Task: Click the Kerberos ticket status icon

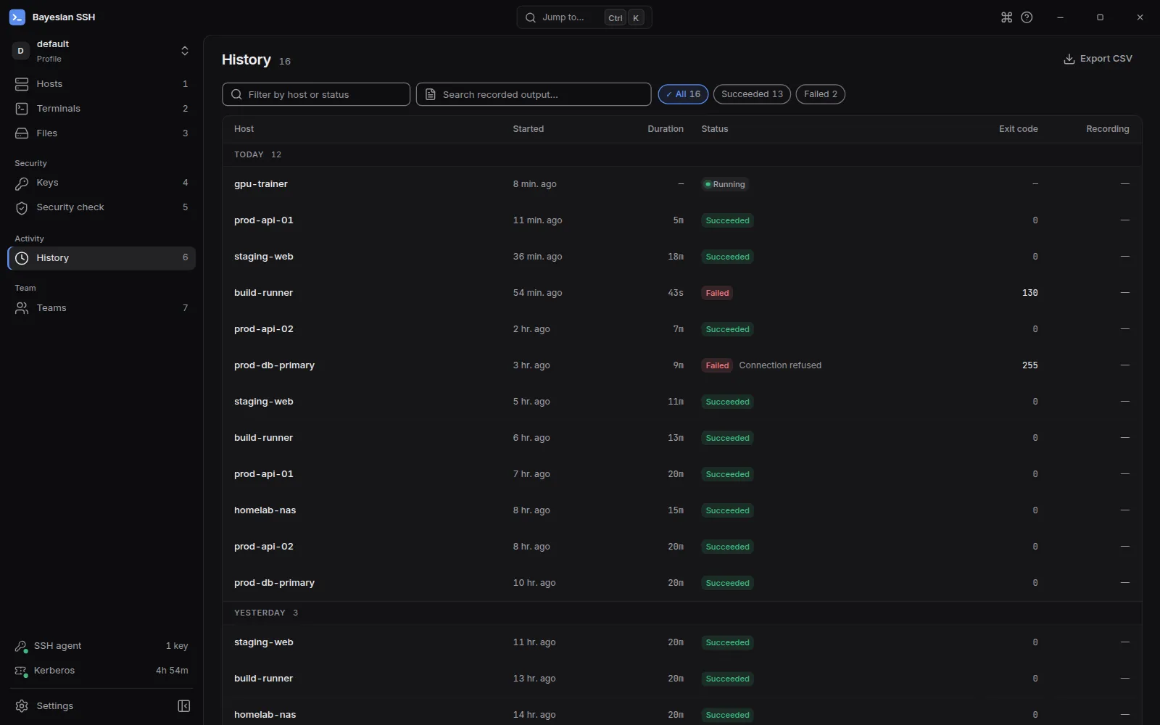Action: pos(22,671)
